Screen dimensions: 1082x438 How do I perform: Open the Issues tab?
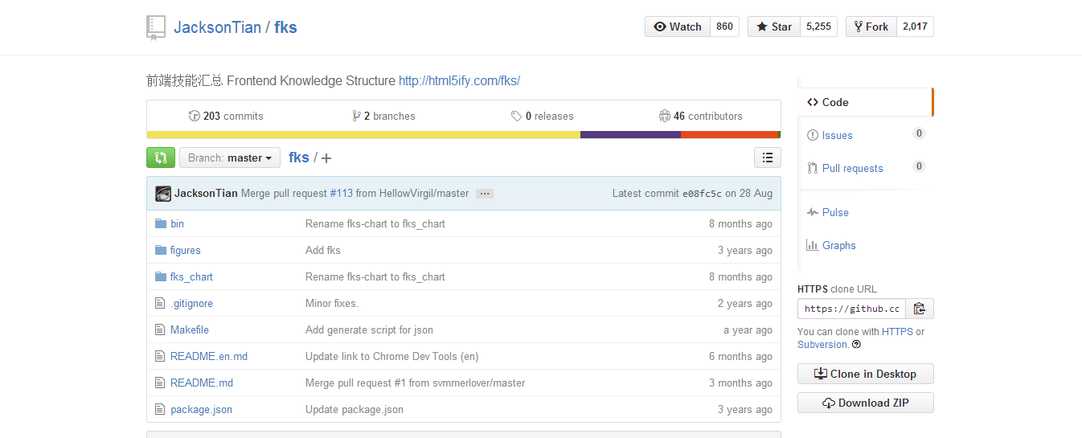coord(865,135)
